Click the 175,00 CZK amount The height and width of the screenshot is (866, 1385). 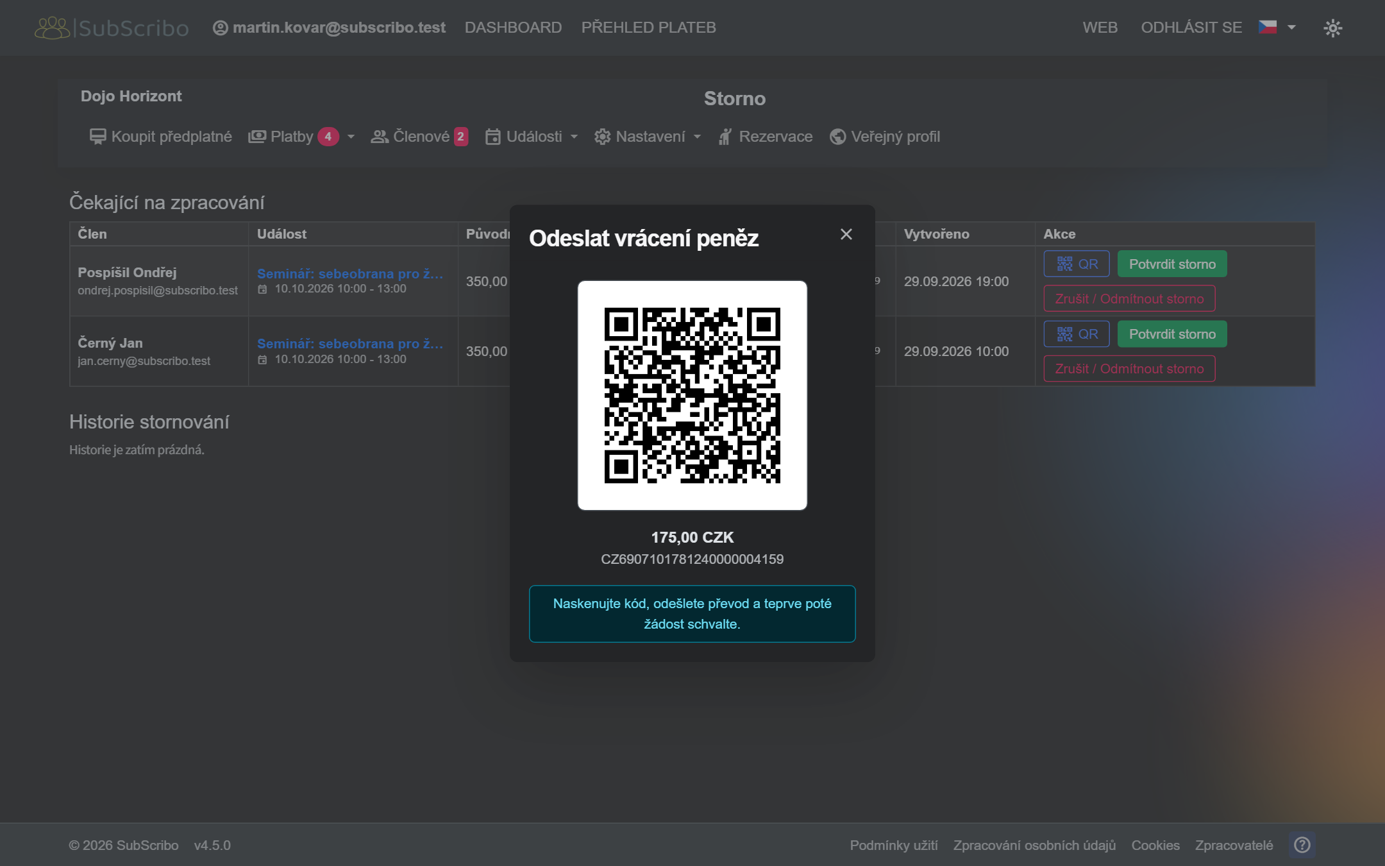[692, 538]
